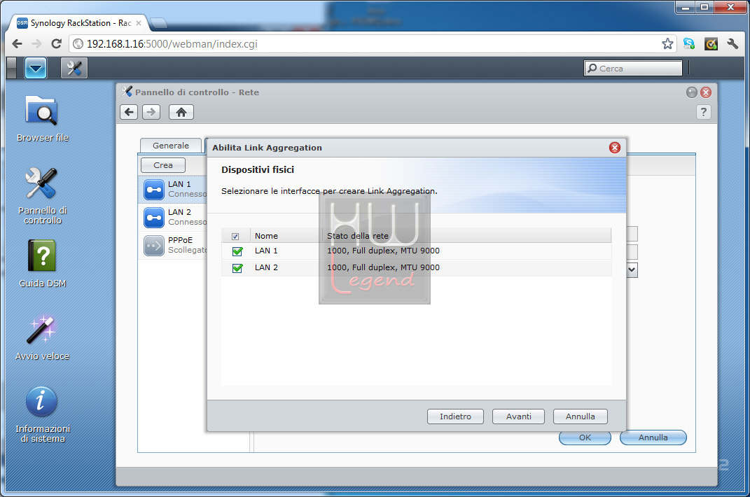750x497 pixels.
Task: Click OK in the Rete panel
Action: (x=585, y=437)
